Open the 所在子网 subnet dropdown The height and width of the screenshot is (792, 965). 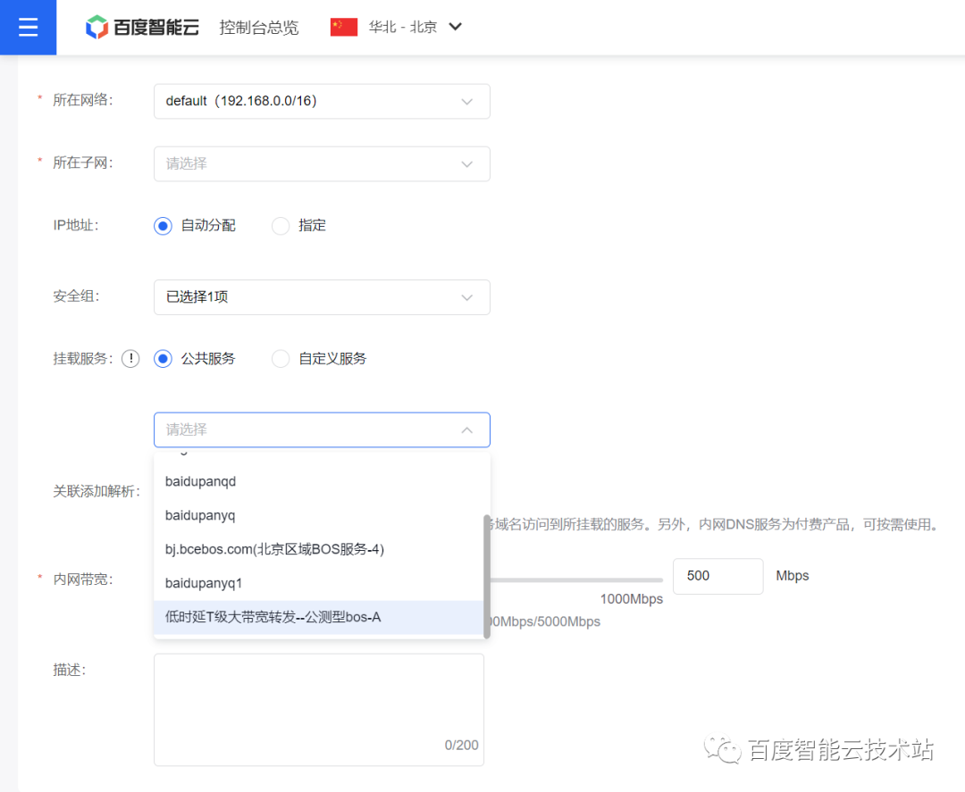[x=322, y=163]
